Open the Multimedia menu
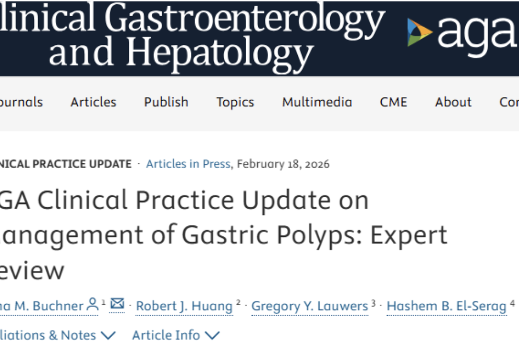 click(317, 102)
